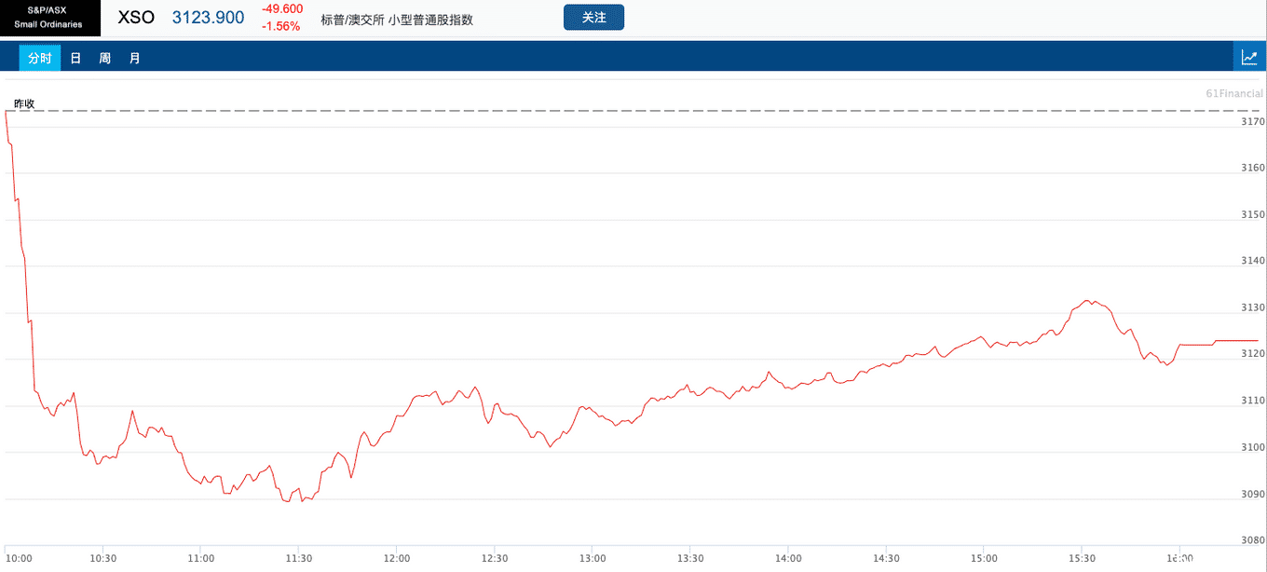Click the XSO ticker symbol

pyautogui.click(x=136, y=18)
